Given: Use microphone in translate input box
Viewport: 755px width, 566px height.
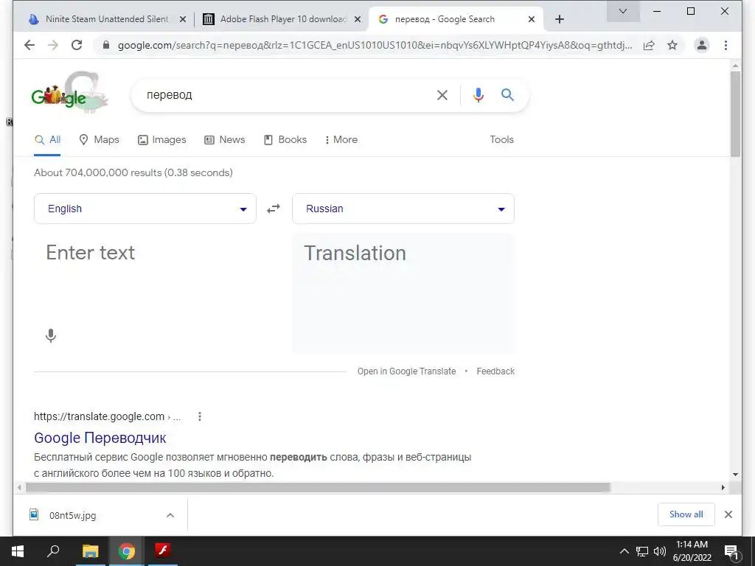Looking at the screenshot, I should point(51,335).
